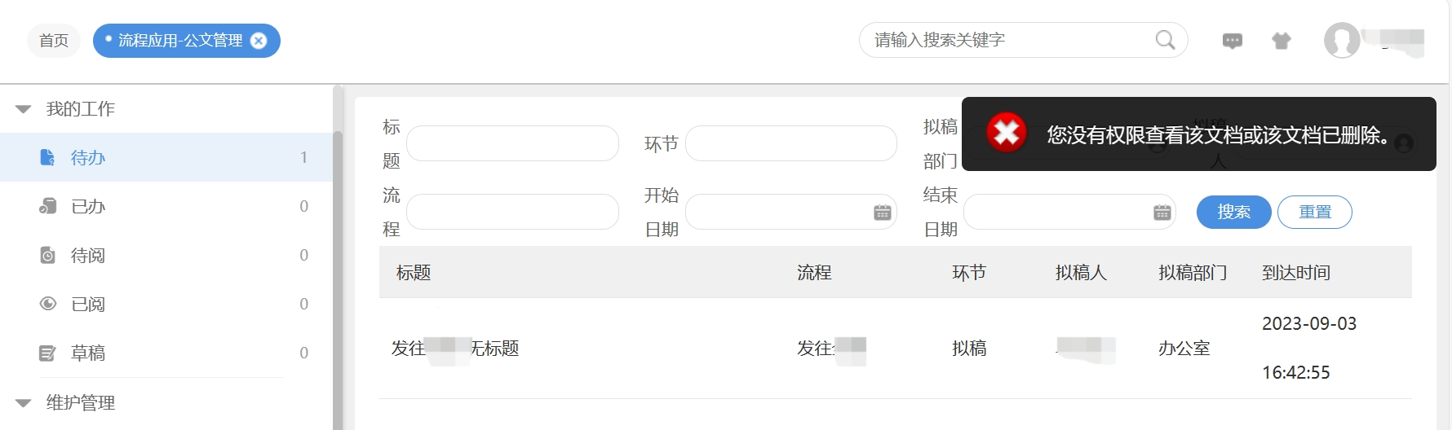
Task: Open the 结束日期 calendar picker icon
Action: click(1162, 213)
